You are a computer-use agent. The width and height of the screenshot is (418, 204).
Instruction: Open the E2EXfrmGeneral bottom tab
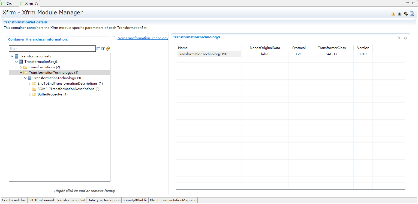[x=41, y=200]
